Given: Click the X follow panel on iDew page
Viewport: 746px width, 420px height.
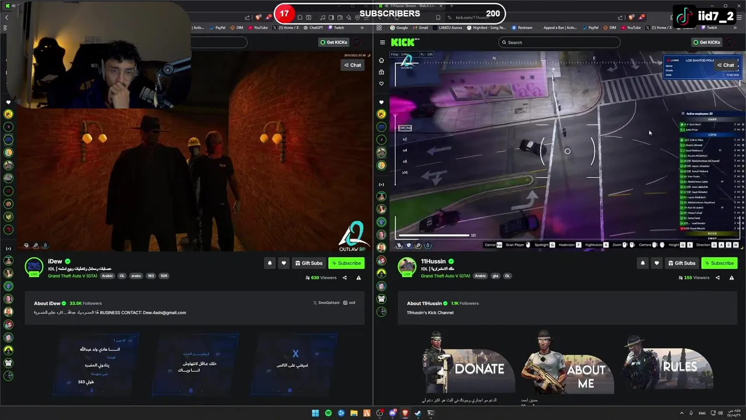Looking at the screenshot, I should tap(295, 363).
